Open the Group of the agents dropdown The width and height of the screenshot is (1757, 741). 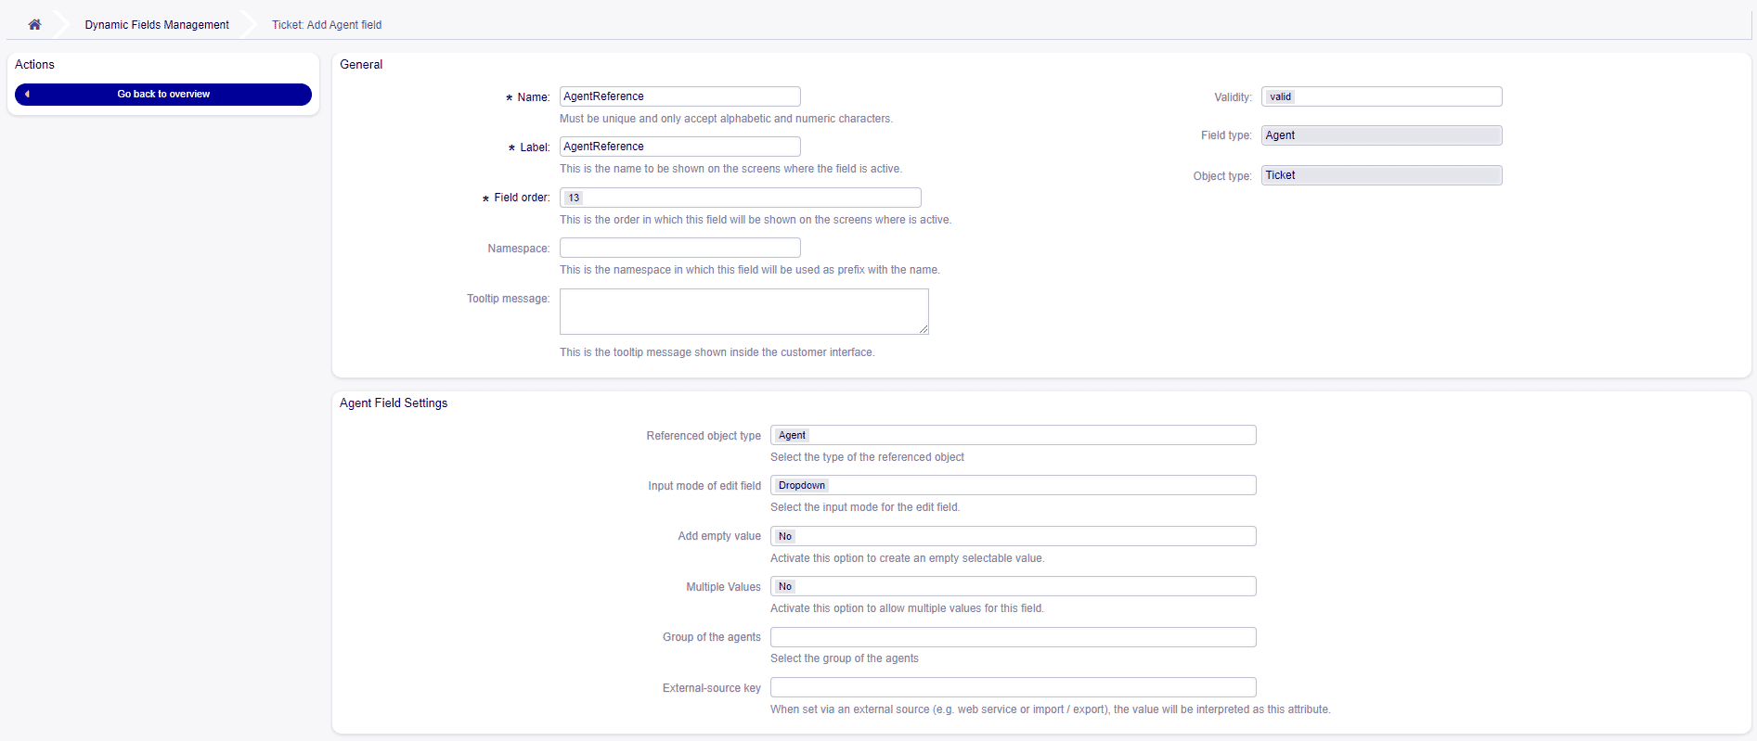[1014, 637]
